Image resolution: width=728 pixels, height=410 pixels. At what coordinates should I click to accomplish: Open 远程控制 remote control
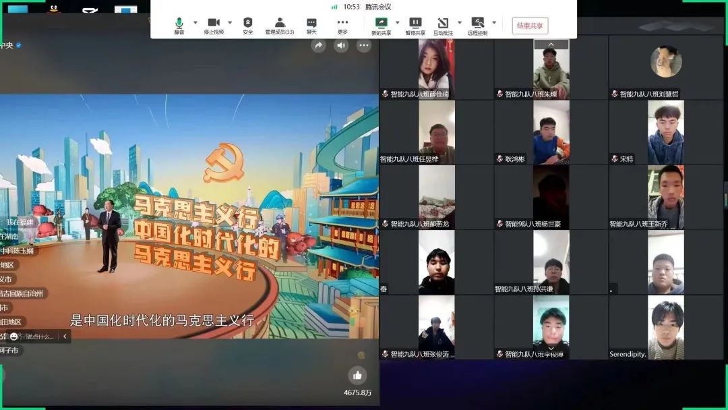point(477,26)
